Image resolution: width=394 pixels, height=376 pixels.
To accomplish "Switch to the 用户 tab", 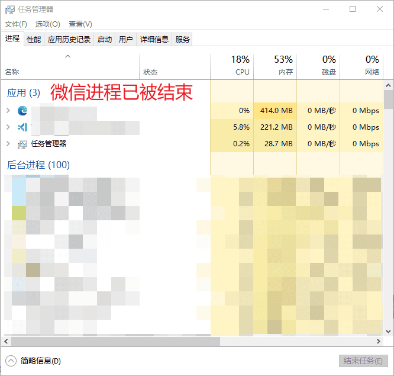I will pos(125,39).
